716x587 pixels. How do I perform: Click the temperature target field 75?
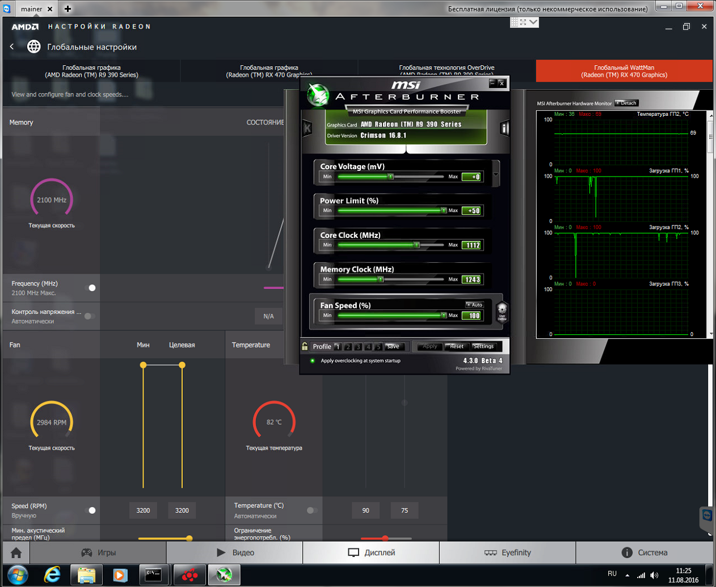(x=405, y=510)
